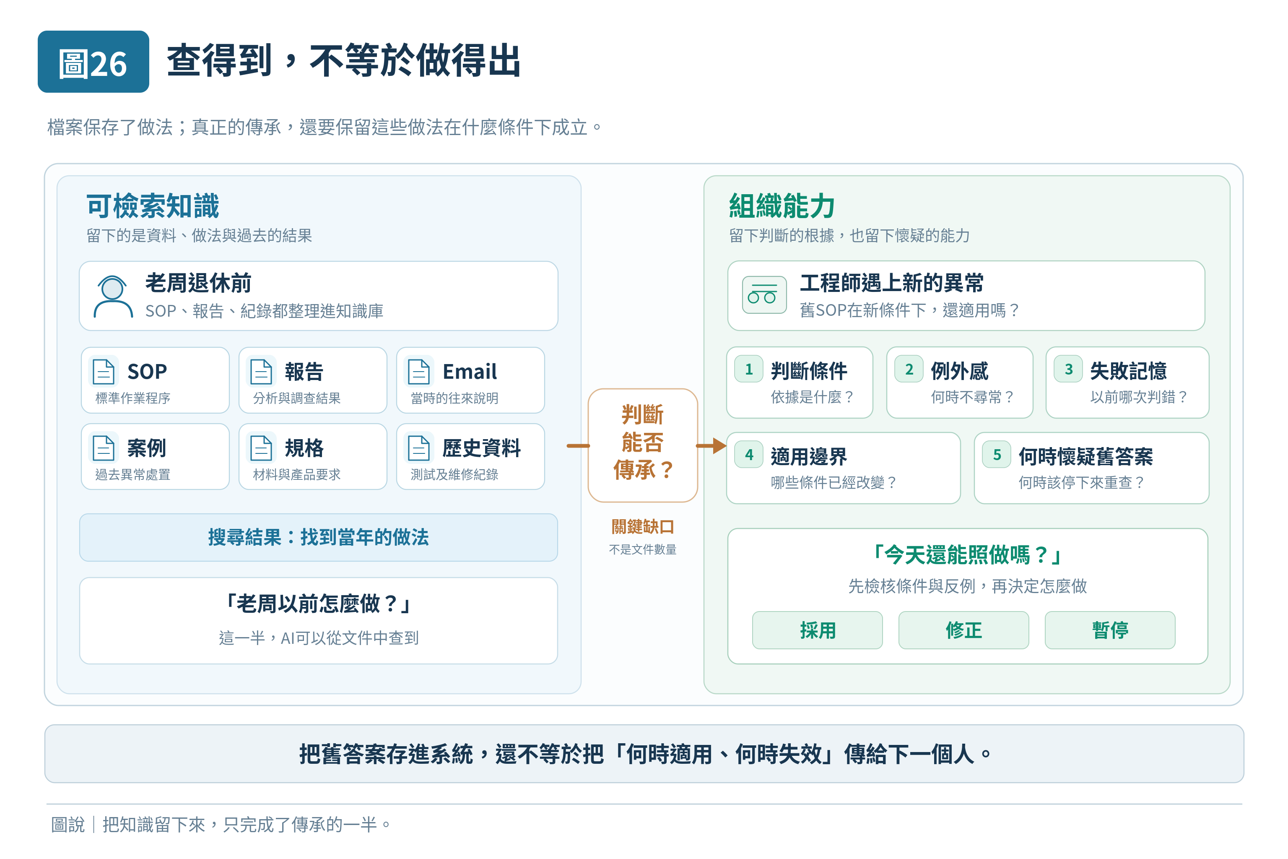The height and width of the screenshot is (859, 1288).
Task: Click the 可檢索知識 heading
Action: [153, 206]
